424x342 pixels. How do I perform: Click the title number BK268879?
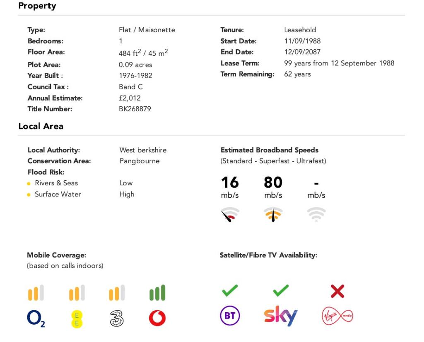click(135, 109)
